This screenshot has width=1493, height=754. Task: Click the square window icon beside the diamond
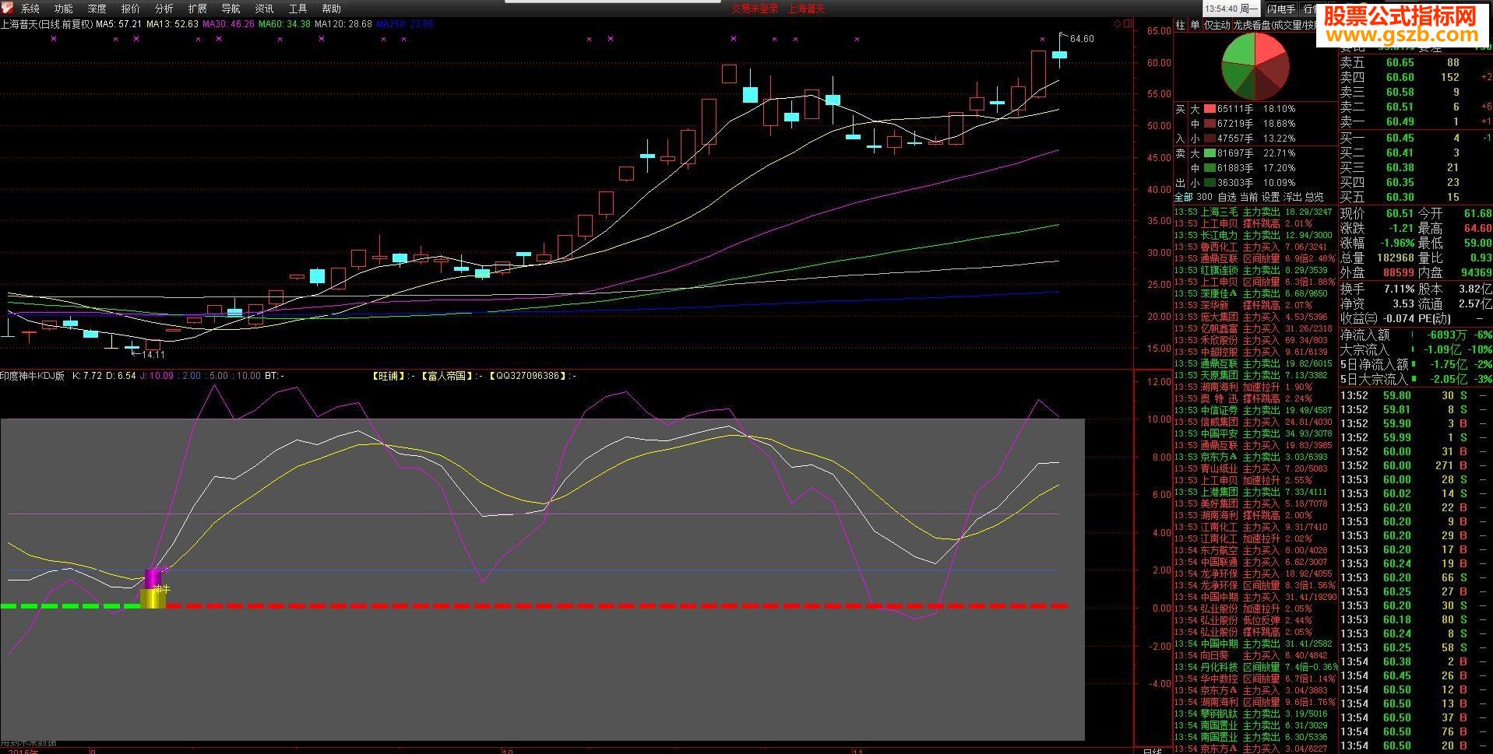(x=1127, y=24)
